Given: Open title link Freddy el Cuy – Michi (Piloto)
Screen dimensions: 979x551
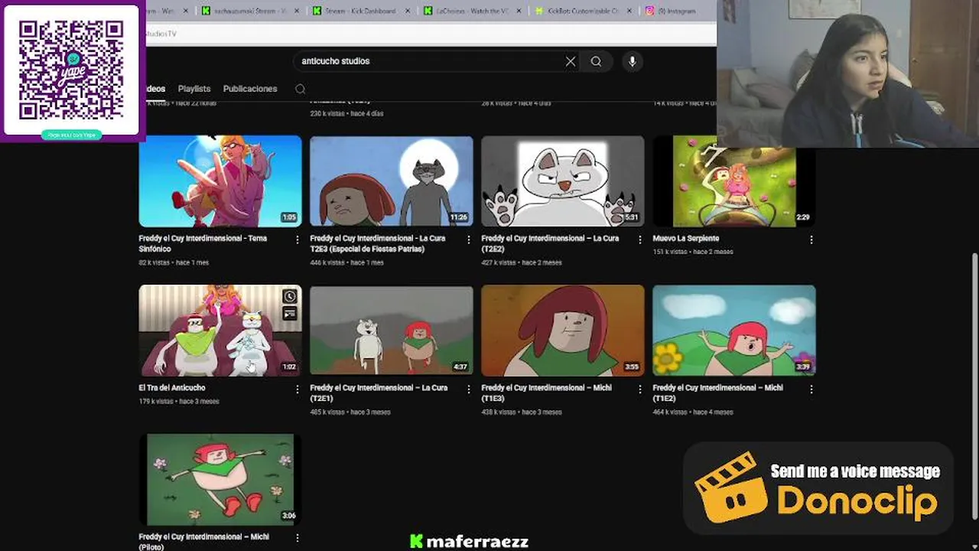Looking at the screenshot, I should coord(203,541).
